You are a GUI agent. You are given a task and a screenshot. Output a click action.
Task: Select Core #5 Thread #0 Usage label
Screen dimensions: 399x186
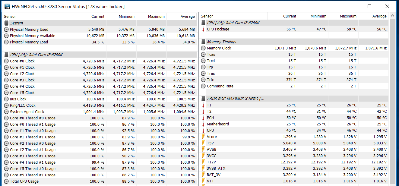click(x=33, y=169)
